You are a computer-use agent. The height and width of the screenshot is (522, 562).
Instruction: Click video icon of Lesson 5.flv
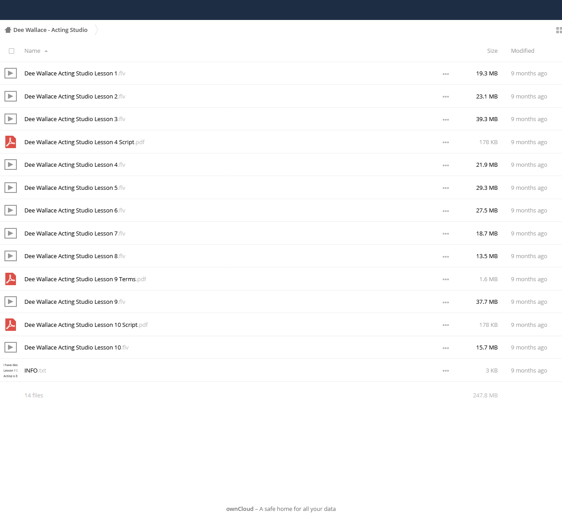coord(11,188)
